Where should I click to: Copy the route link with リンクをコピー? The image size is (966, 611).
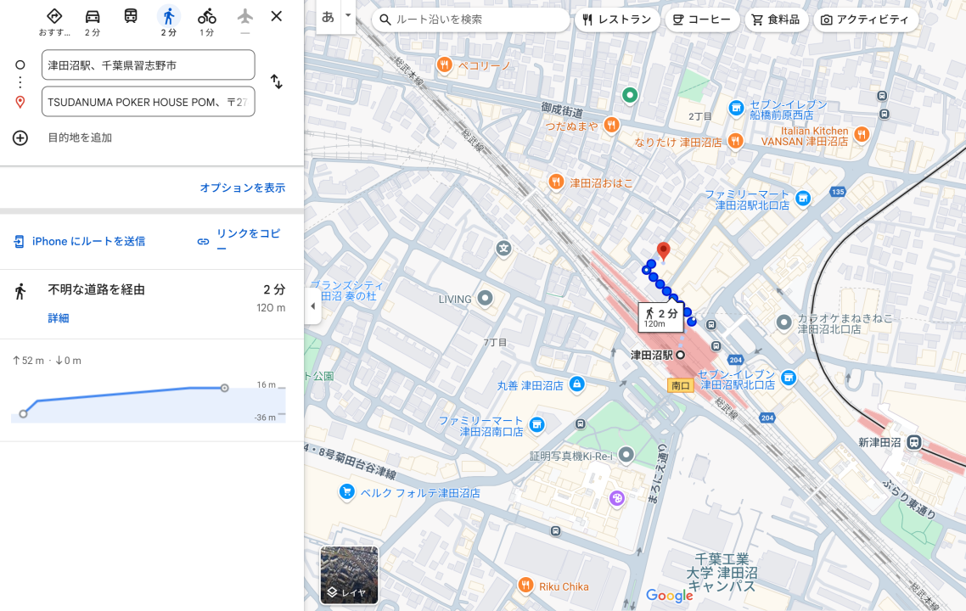(x=240, y=240)
